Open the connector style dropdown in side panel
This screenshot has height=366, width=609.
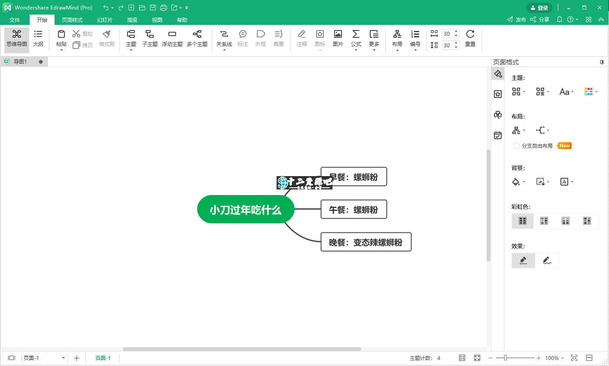tap(542, 130)
